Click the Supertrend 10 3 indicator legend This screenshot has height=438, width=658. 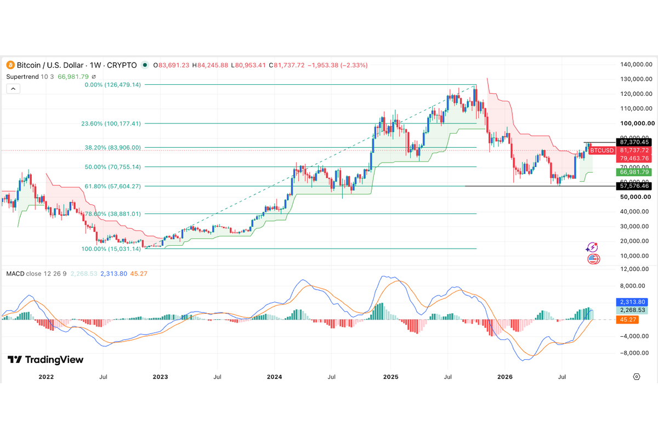tap(30, 77)
